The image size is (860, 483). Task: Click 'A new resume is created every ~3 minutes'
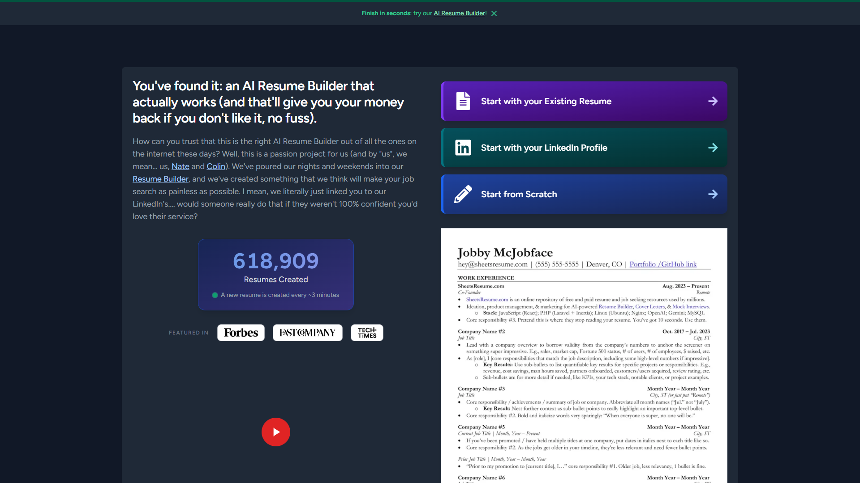280,295
